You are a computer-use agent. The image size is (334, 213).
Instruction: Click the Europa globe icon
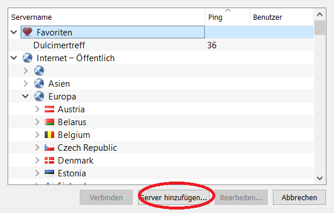(39, 96)
